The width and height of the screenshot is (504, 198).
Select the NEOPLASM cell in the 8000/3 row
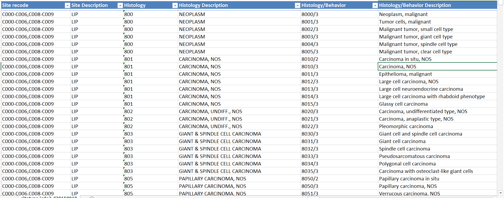(239, 14)
